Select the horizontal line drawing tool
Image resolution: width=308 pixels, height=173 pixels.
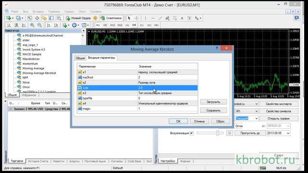153,18
